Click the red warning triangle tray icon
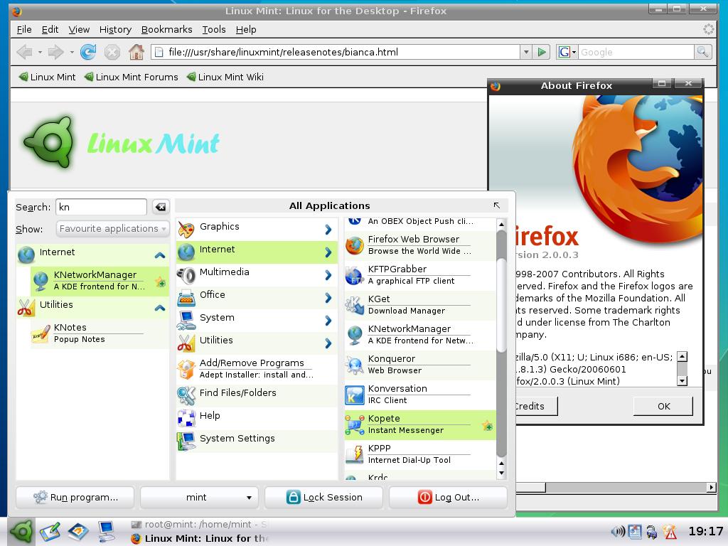Image resolution: width=728 pixels, height=546 pixels. pos(670,532)
